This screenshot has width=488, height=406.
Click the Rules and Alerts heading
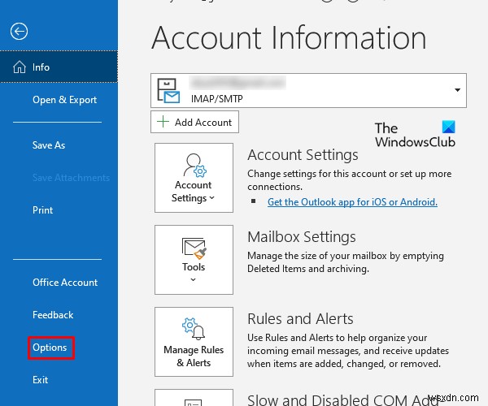coord(300,319)
